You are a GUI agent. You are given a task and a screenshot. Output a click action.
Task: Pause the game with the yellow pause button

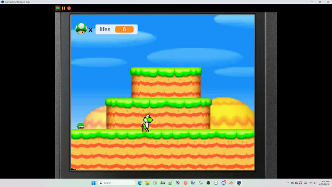click(x=63, y=8)
